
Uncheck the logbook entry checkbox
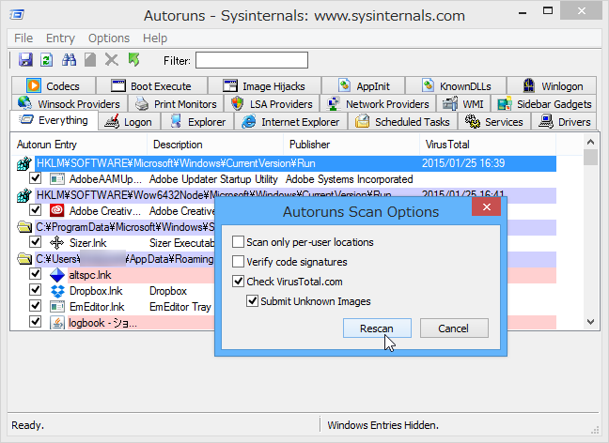(x=36, y=322)
